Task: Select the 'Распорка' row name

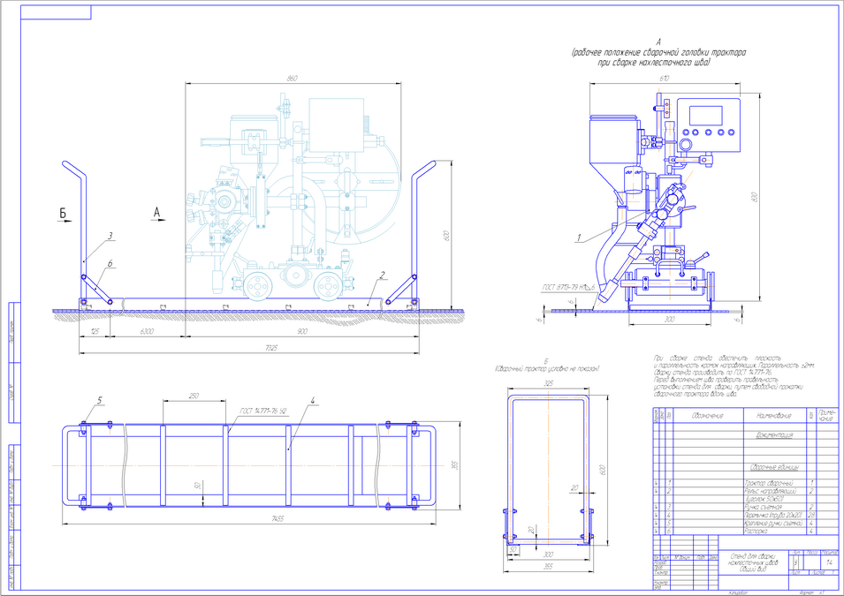Action: tap(756, 531)
